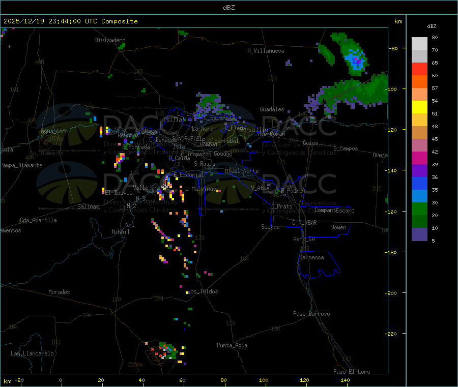This screenshot has width=458, height=387.
Task: Click the Pampa_Diamante label
Action: 21,165
